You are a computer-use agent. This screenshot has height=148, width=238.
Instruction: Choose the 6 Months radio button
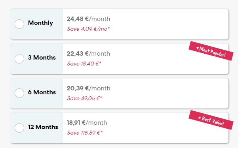(19, 93)
